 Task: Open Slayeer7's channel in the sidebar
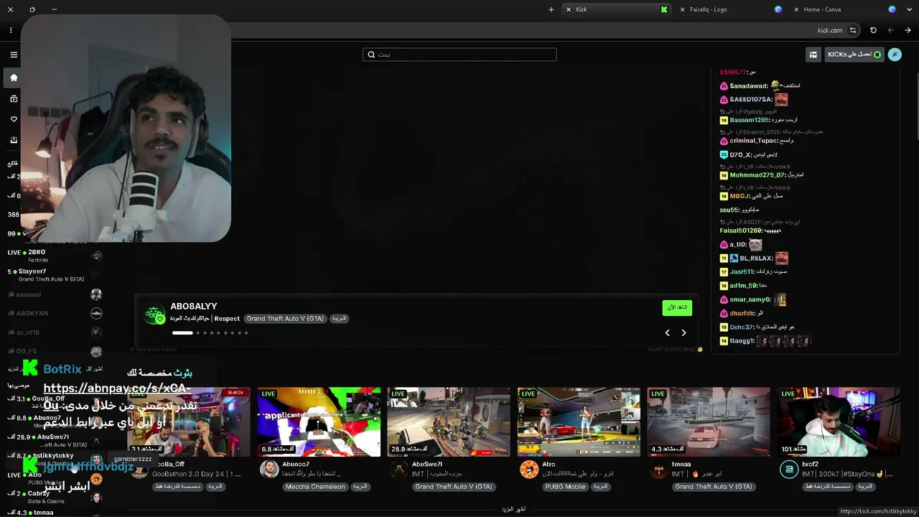54,274
